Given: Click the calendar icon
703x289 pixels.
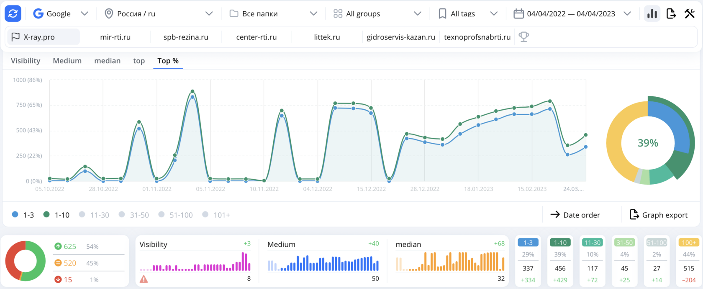Looking at the screenshot, I should [518, 14].
